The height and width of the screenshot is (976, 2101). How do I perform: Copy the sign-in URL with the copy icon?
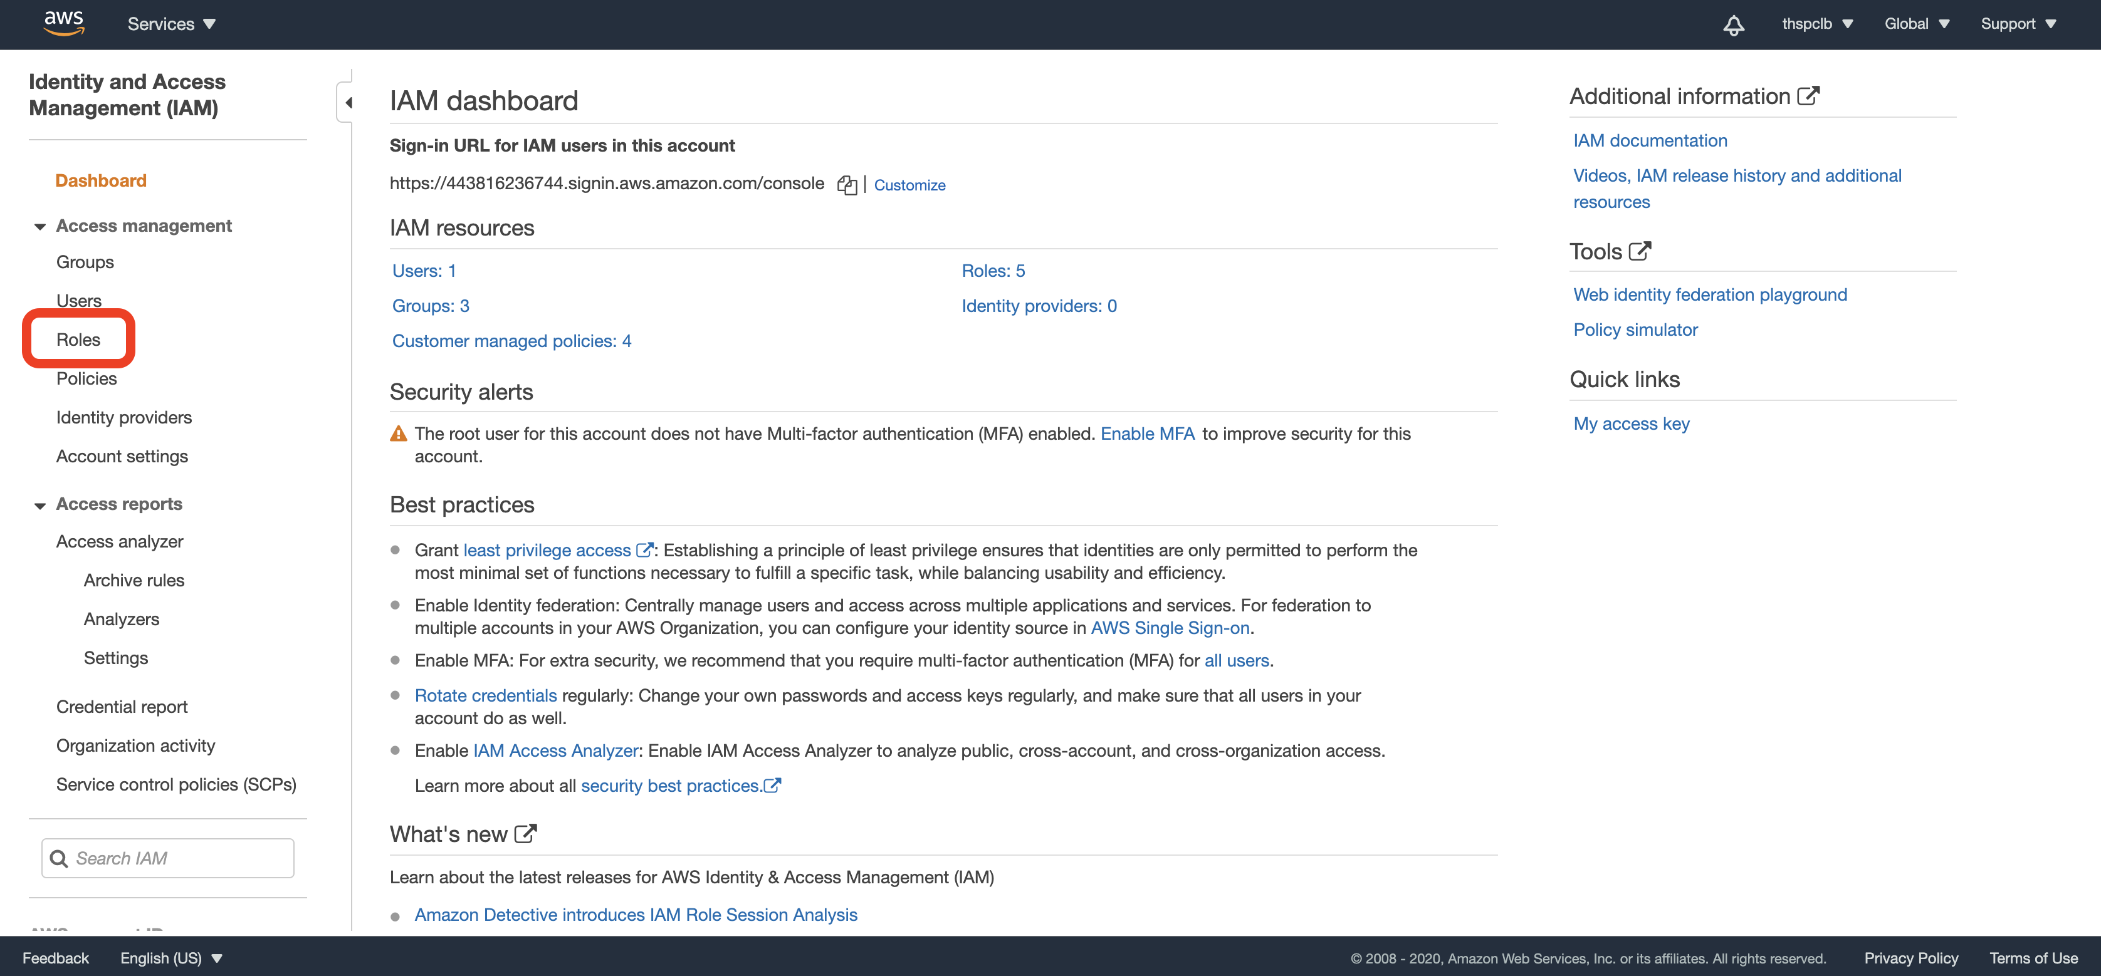[847, 185]
